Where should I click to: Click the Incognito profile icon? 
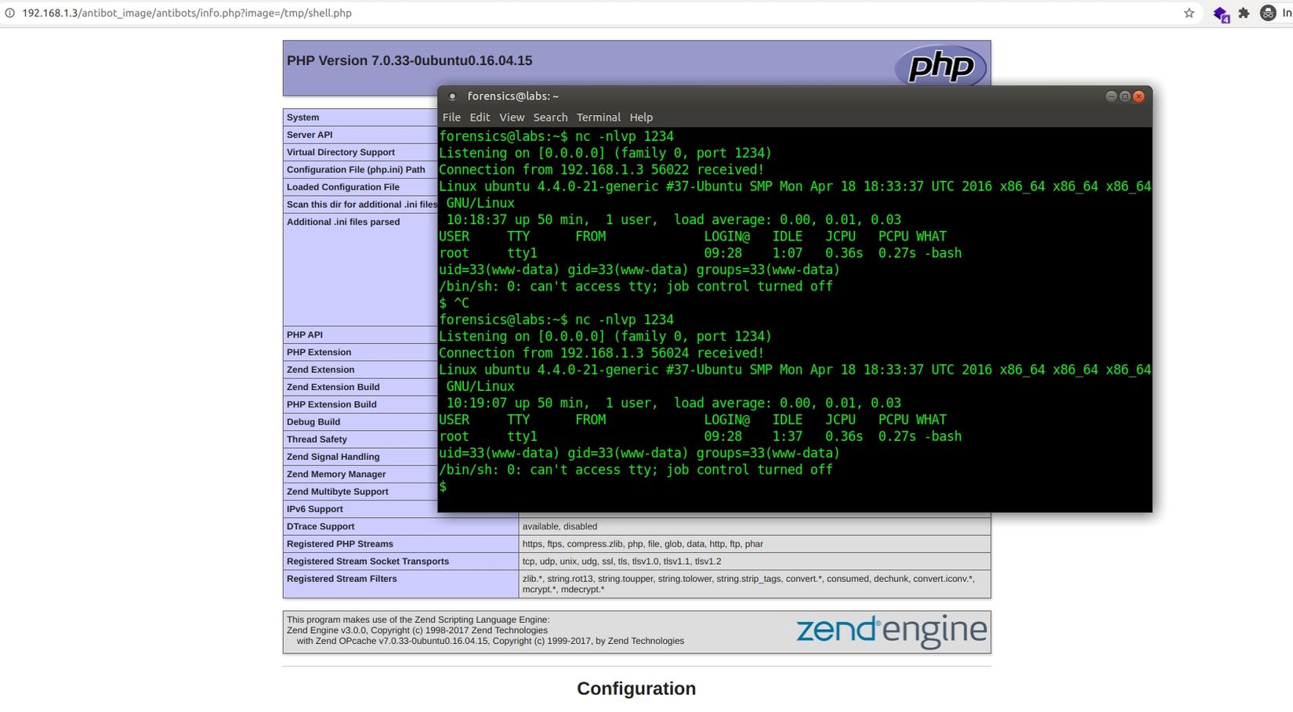point(1268,13)
